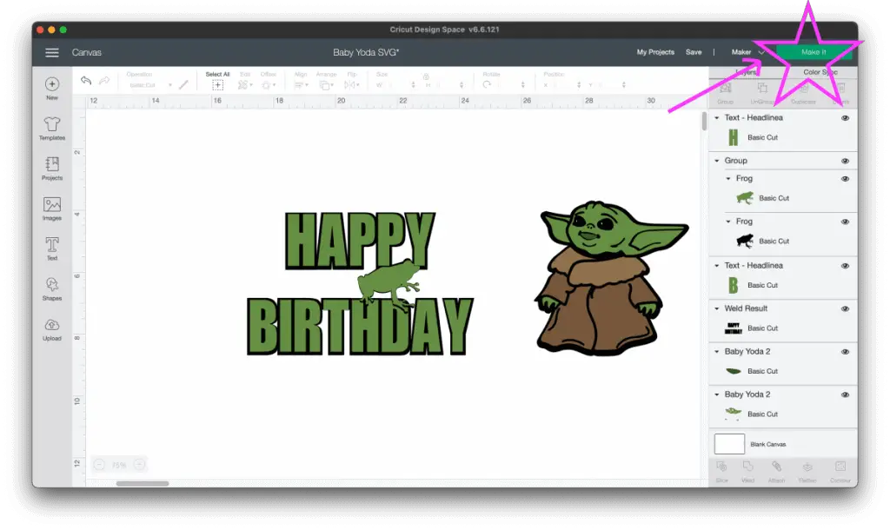
Task: Zoom in with the plus button
Action: coord(139,465)
